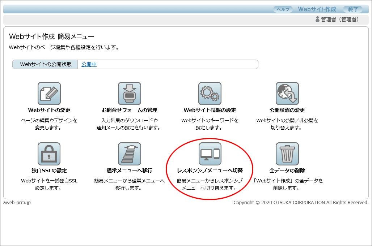The height and width of the screenshot is (246, 372).
Task: Click the Webサイト情報の設定 gears icon
Action: click(210, 94)
